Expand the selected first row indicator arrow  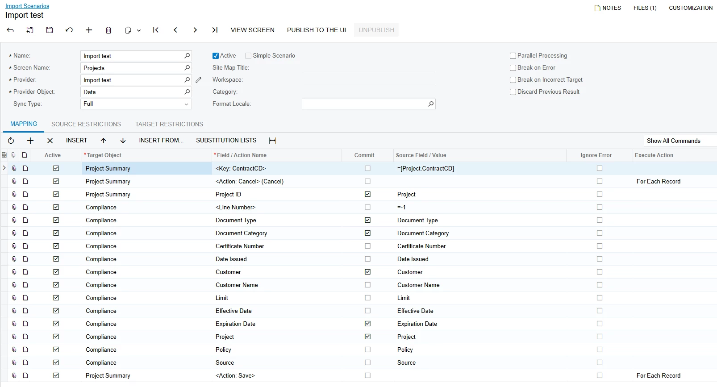tap(4, 168)
